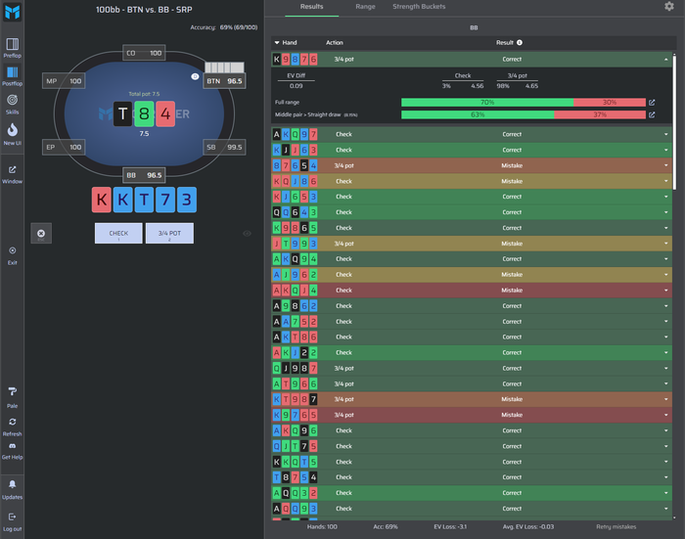685x539 pixels.
Task: Expand the 87654 mistake row
Action: click(665, 165)
